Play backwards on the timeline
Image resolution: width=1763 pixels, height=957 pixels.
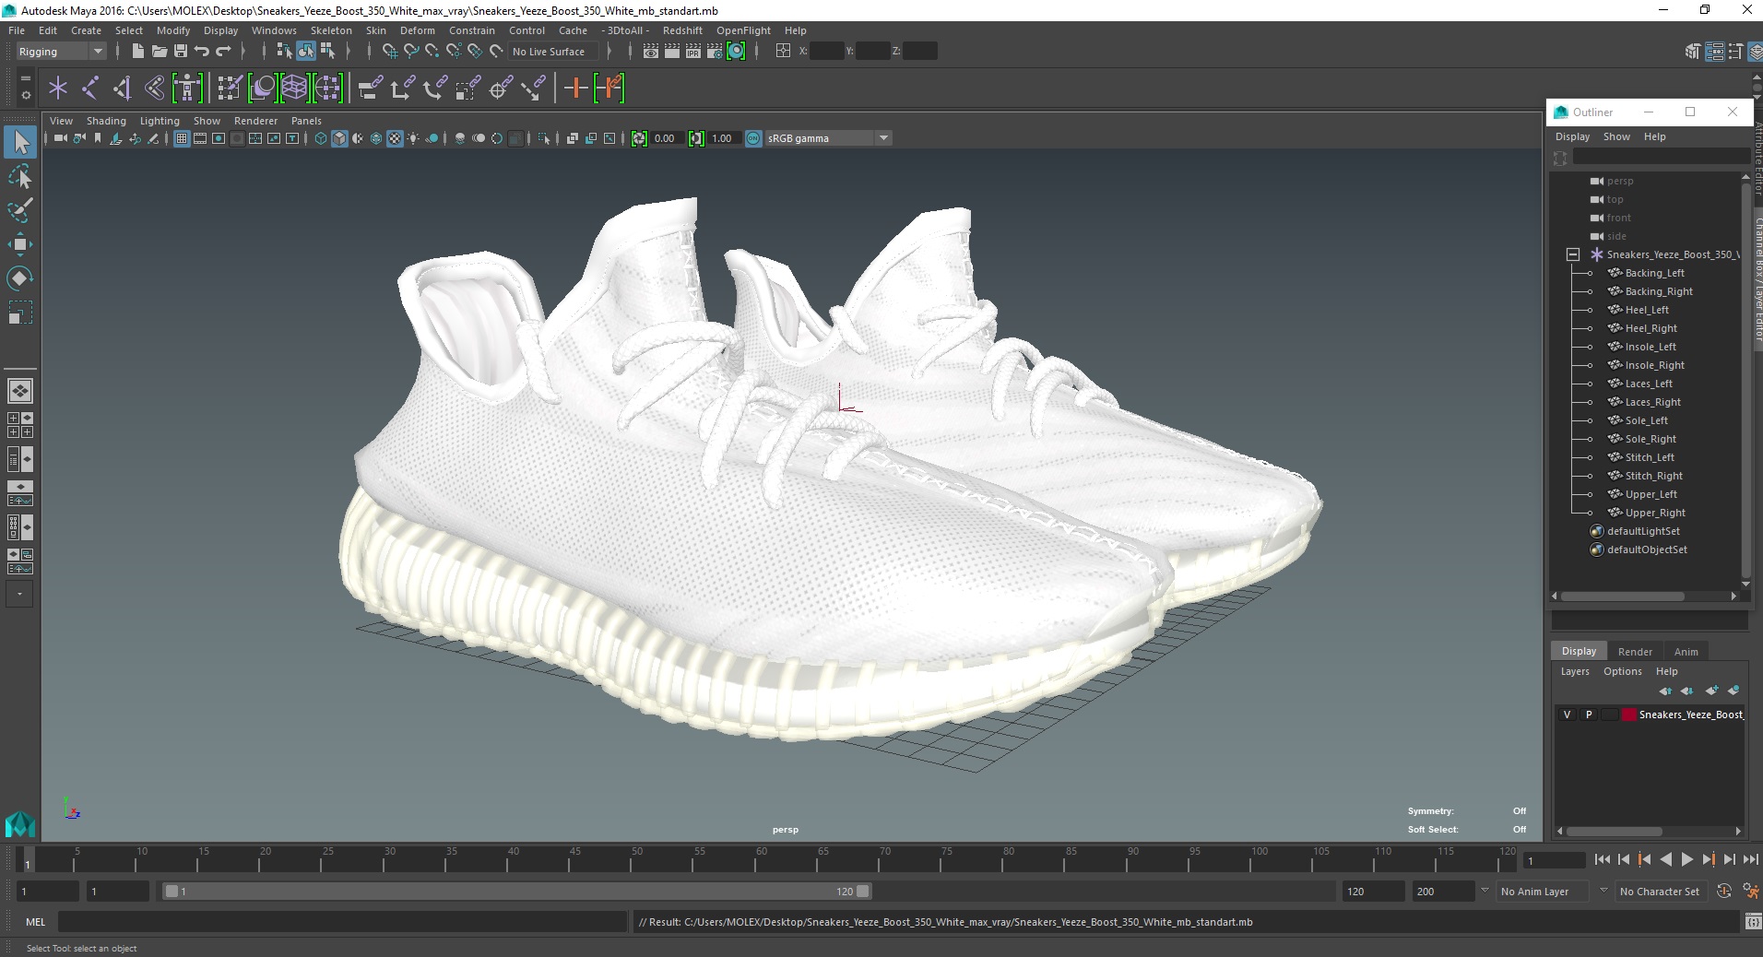1665,859
